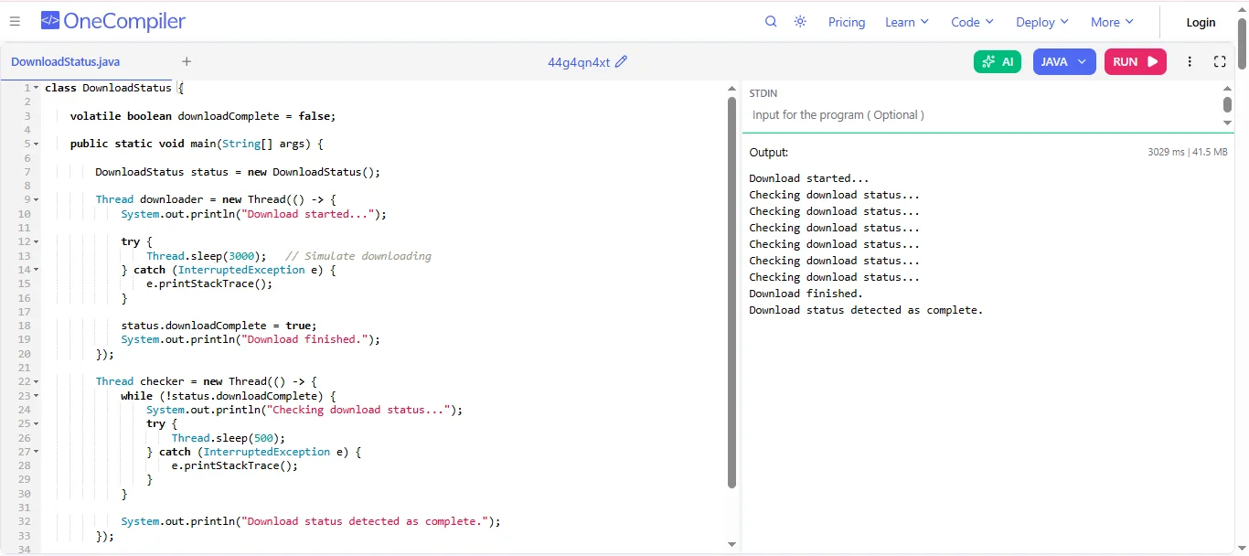Expand the Learn menu
Viewport: 1249px width, 556px height.
pyautogui.click(x=907, y=22)
